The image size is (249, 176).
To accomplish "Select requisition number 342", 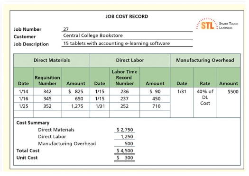I will (x=47, y=92).
